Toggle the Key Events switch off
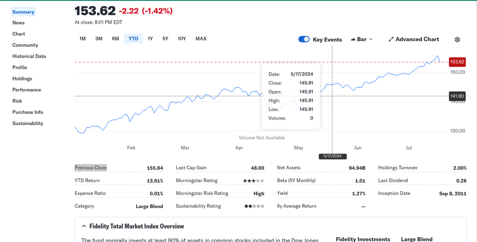The width and height of the screenshot is (477, 242). 304,39
